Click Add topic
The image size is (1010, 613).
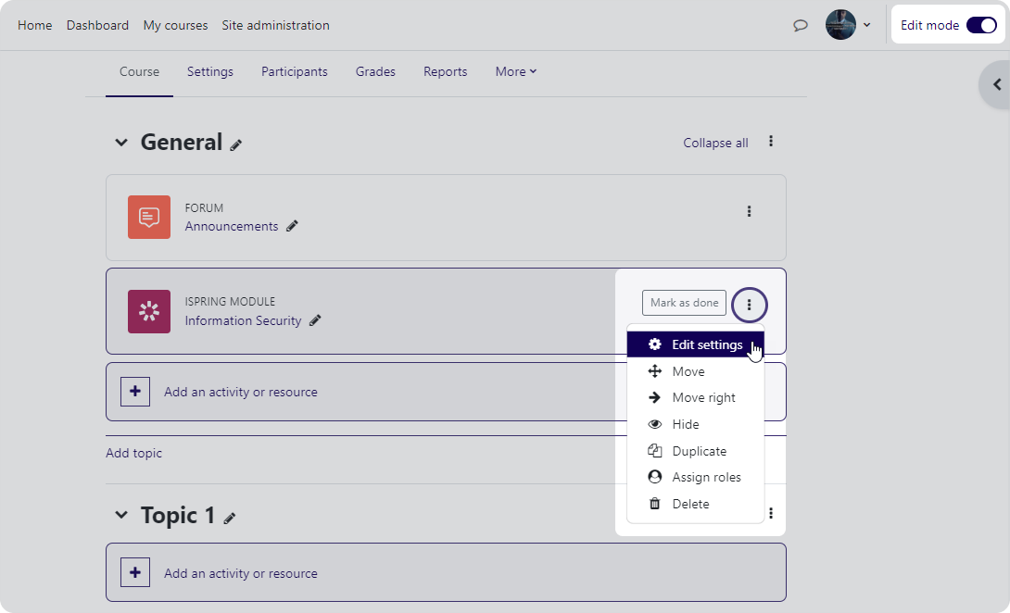[134, 454]
